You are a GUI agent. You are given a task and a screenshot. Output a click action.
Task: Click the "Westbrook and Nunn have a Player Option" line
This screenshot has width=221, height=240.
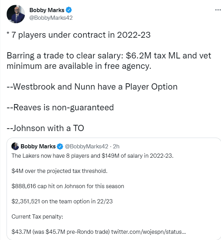click(x=92, y=86)
